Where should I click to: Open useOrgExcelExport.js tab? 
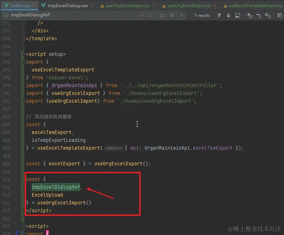pos(189,6)
